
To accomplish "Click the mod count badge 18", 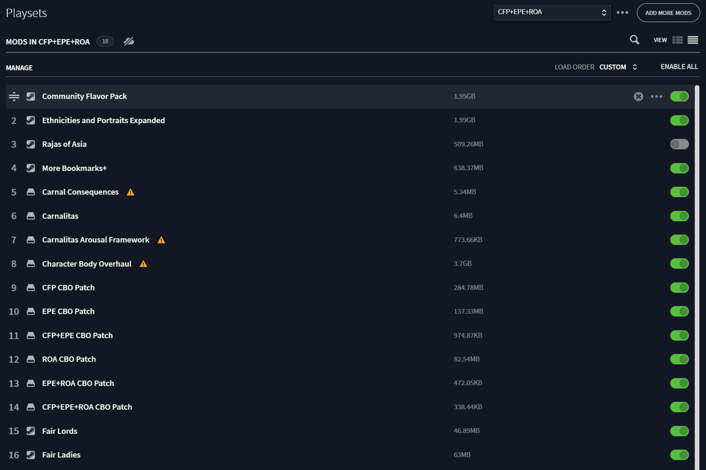I will coord(105,41).
